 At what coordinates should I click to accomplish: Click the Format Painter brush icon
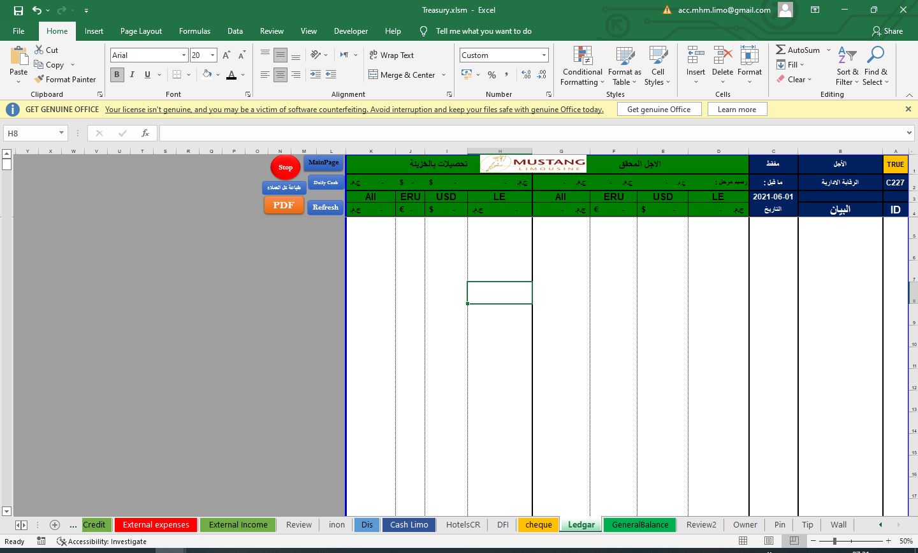point(40,80)
